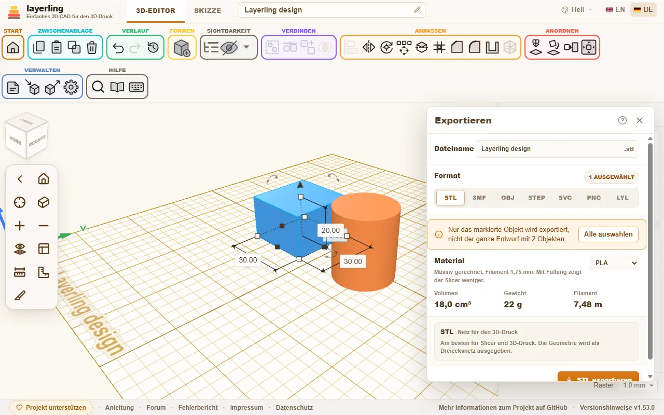
Task: Toggle visibility with the crossed-eye icon
Action: pos(229,47)
